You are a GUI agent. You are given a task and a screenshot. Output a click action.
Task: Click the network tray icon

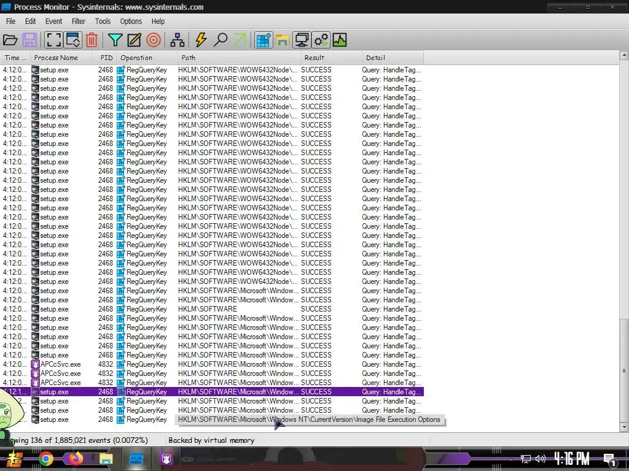526,459
